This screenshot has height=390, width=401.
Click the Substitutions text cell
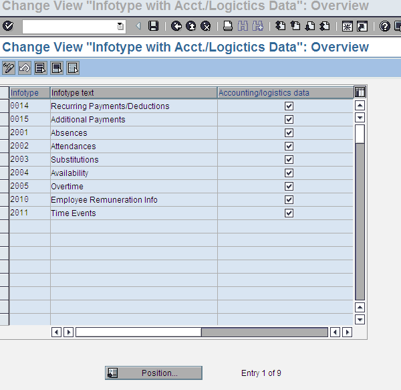134,159
